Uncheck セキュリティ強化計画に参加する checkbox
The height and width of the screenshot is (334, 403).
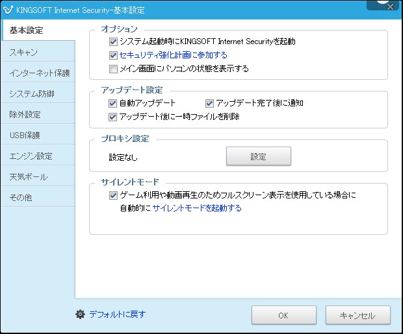tap(113, 55)
